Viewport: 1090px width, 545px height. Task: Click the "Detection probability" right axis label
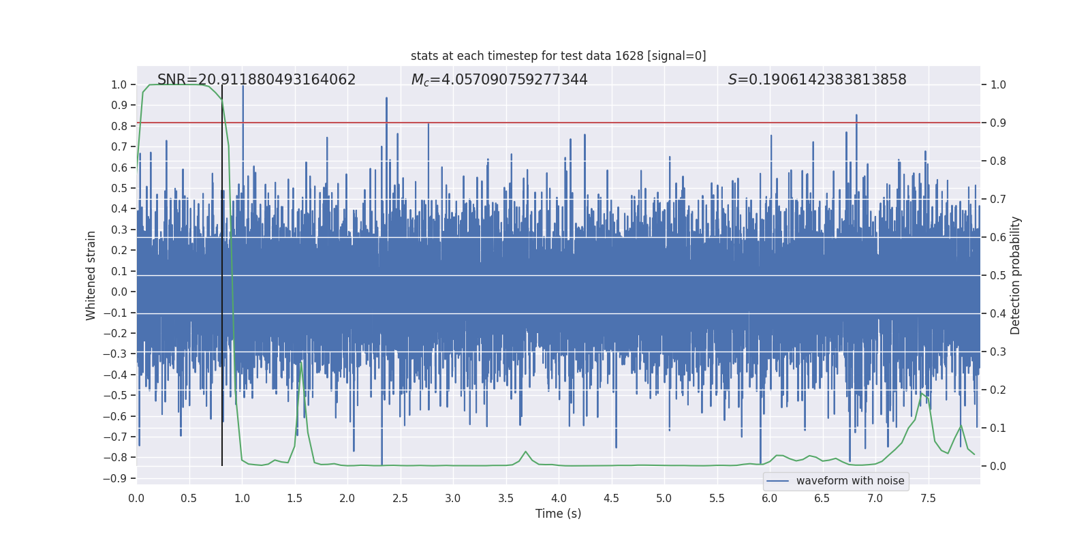tap(1016, 276)
